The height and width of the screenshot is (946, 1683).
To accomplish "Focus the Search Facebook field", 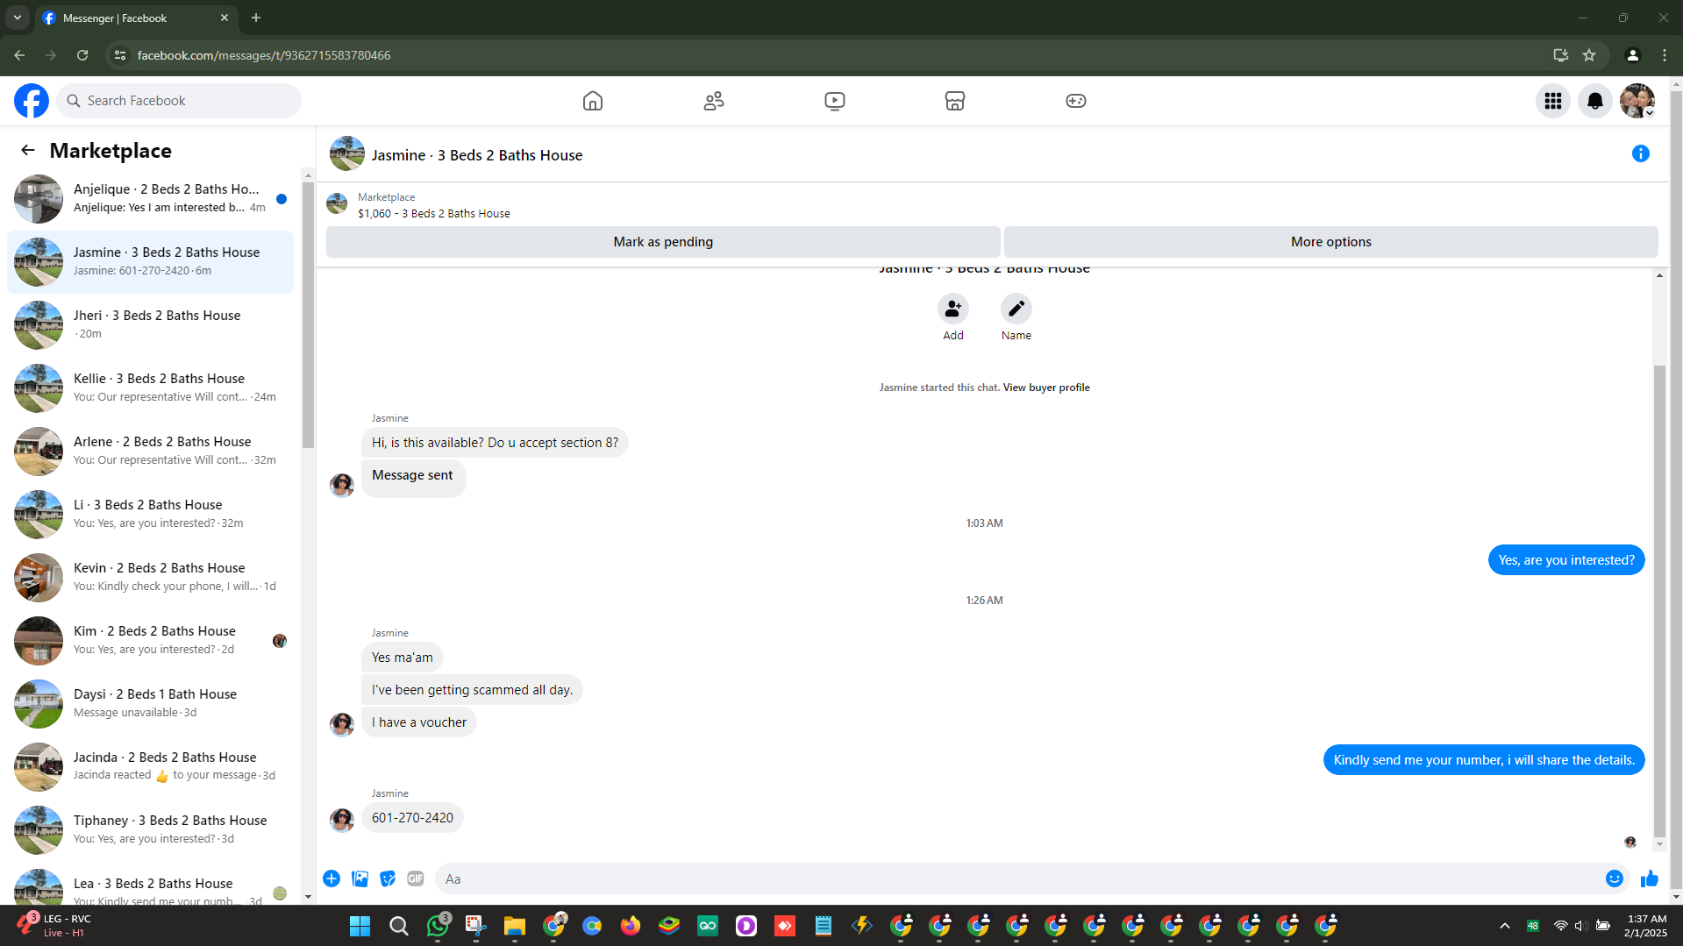I will coord(179,101).
